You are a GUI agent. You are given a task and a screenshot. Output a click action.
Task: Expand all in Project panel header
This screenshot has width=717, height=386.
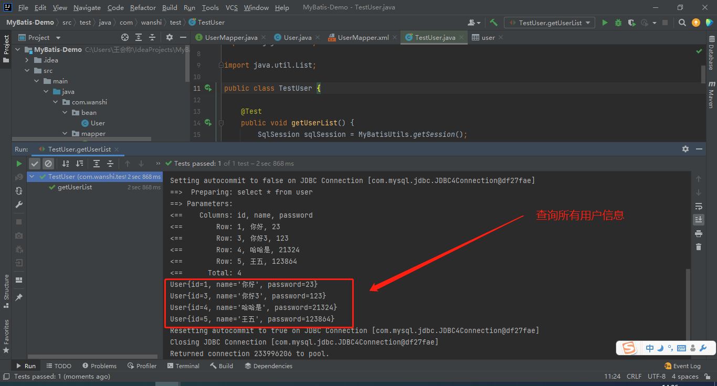tap(139, 37)
